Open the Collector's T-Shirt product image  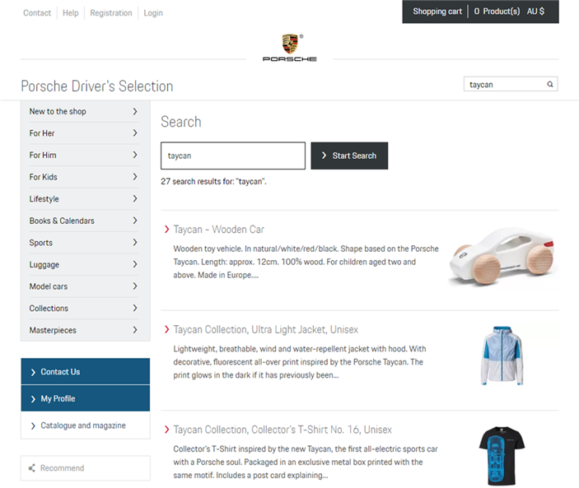(502, 453)
